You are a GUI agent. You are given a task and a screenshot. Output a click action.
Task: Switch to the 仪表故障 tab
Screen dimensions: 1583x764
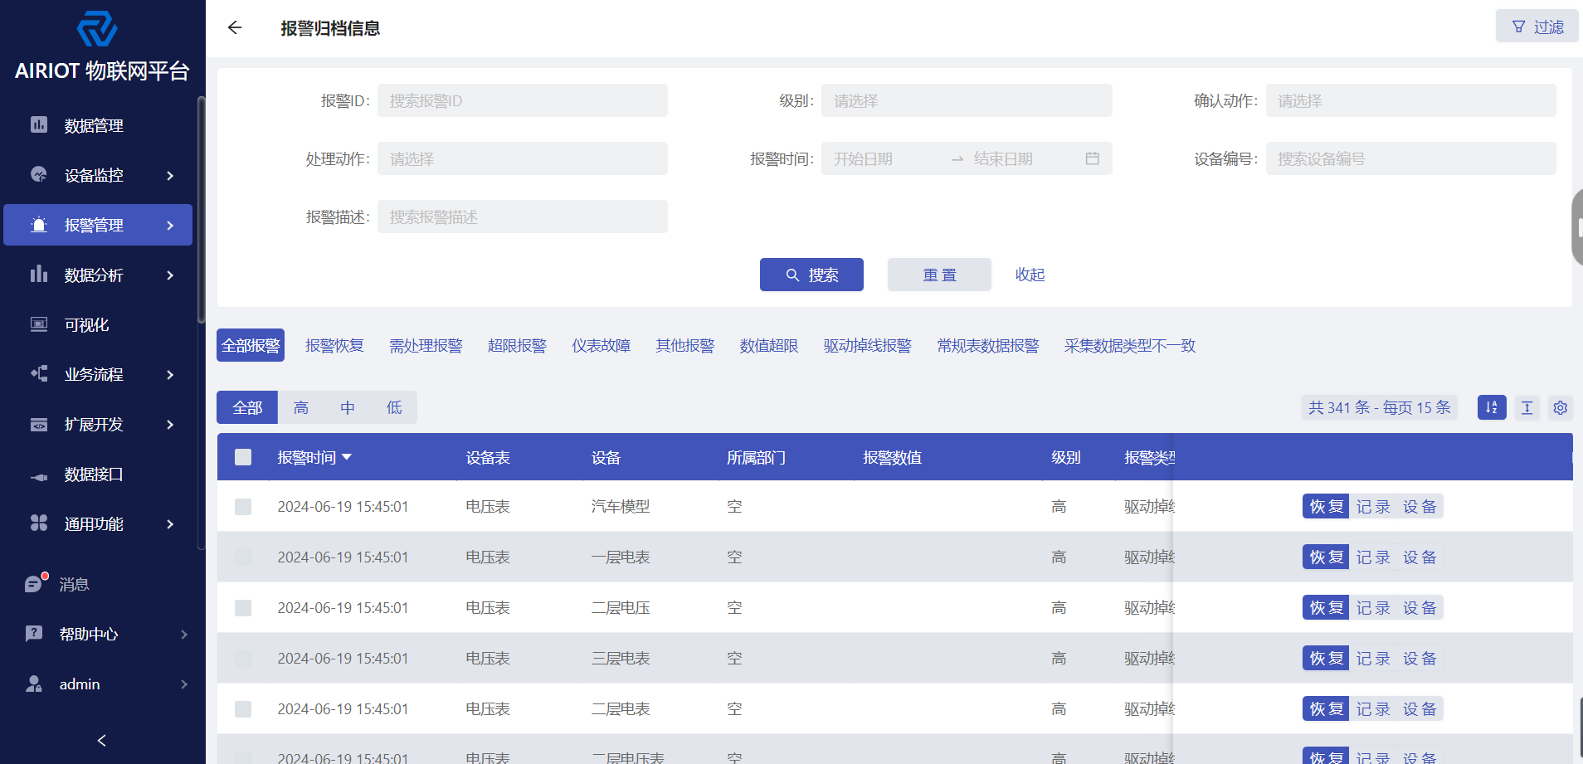click(x=601, y=345)
